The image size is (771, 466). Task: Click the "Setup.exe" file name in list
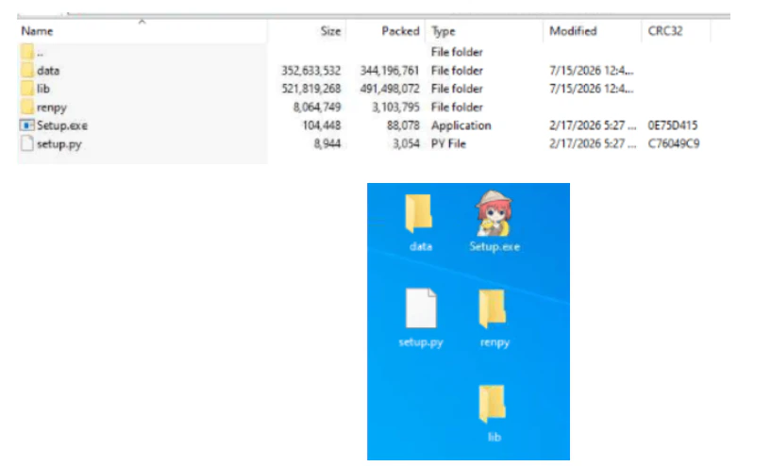coord(62,125)
